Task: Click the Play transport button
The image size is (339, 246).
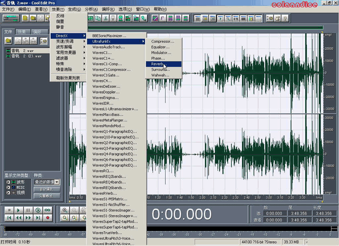Action: (x=18, y=210)
